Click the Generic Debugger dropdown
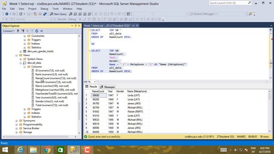The height and width of the screenshot is (154, 274). point(204,14)
